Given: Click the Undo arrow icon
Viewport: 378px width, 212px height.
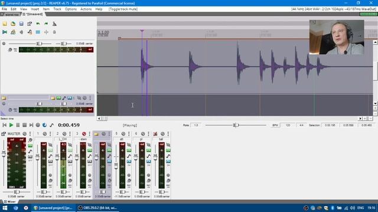Looking at the screenshot, I should [38, 24].
